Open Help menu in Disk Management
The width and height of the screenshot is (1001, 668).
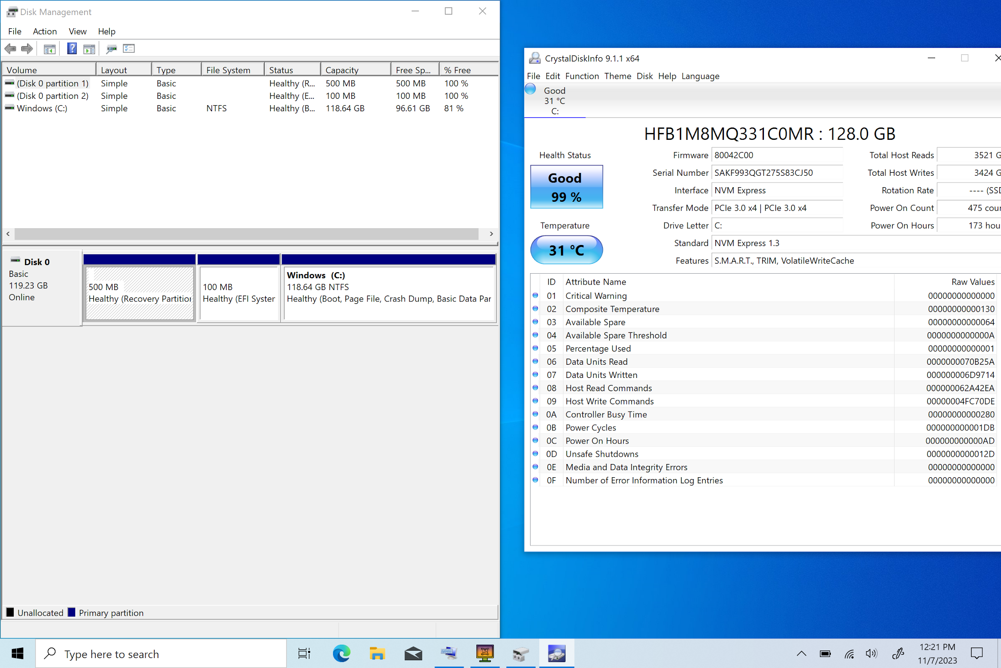(106, 31)
